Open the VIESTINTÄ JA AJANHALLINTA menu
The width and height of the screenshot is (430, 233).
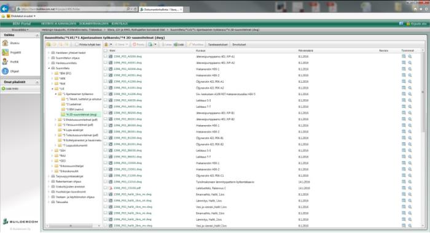point(58,23)
